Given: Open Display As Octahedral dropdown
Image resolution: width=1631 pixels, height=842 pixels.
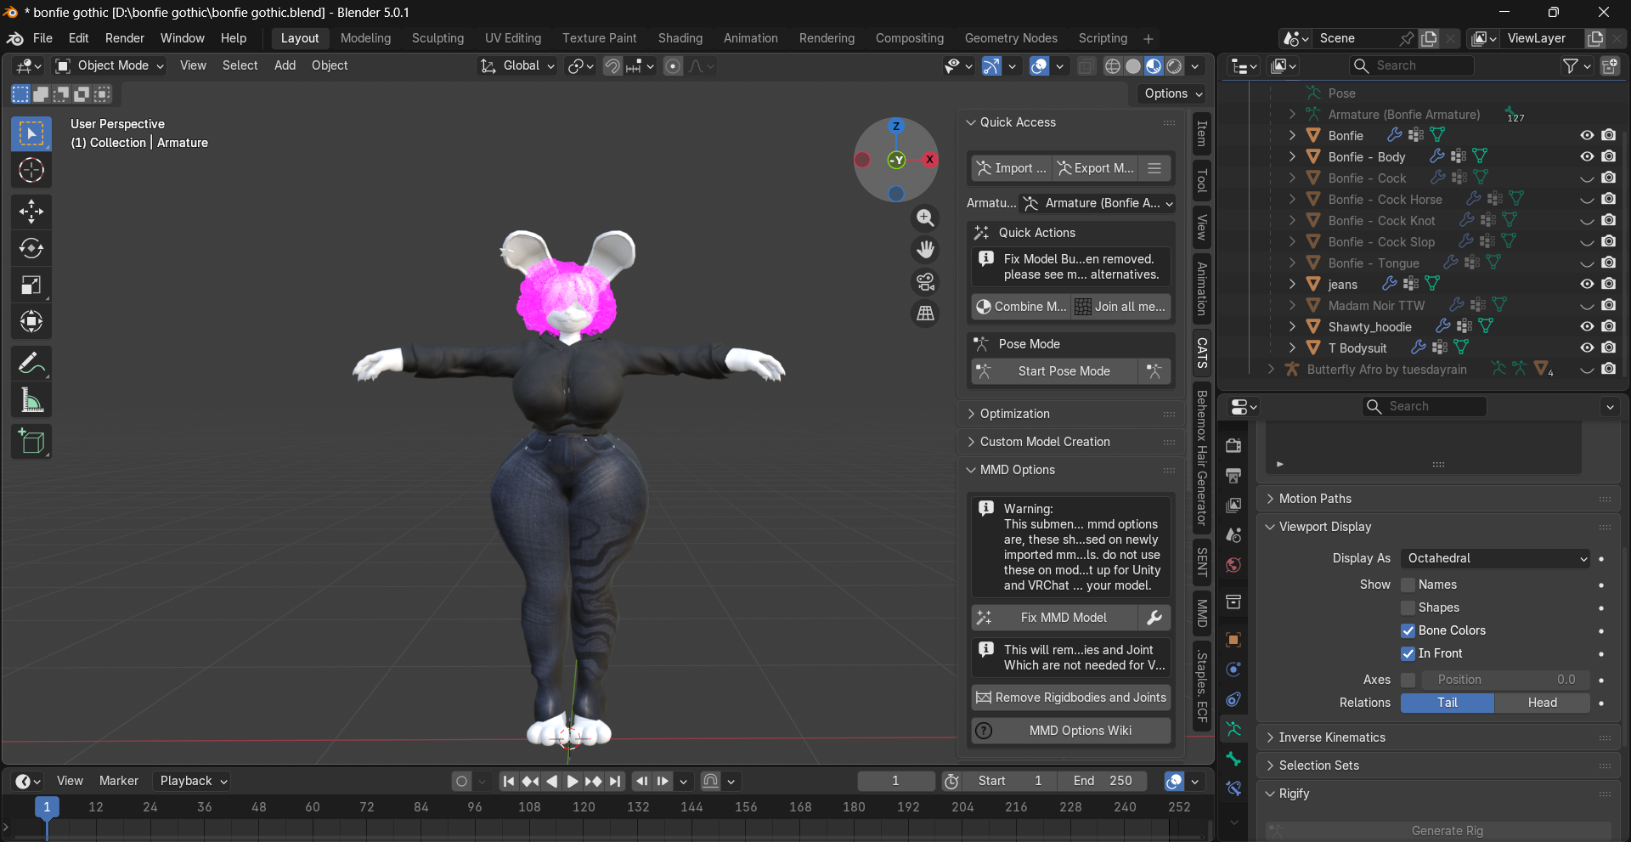Looking at the screenshot, I should (1495, 558).
